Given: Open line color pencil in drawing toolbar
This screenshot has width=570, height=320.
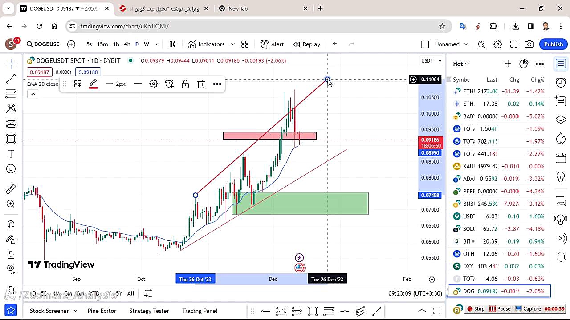Looking at the screenshot, I should tap(94, 84).
